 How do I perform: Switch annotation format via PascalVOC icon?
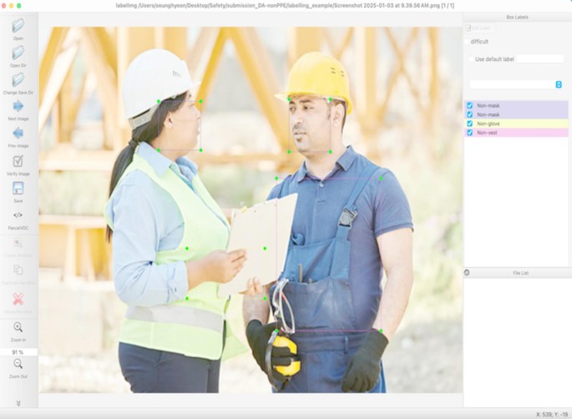click(18, 215)
